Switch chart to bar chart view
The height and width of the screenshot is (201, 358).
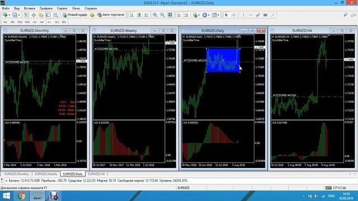click(132, 15)
